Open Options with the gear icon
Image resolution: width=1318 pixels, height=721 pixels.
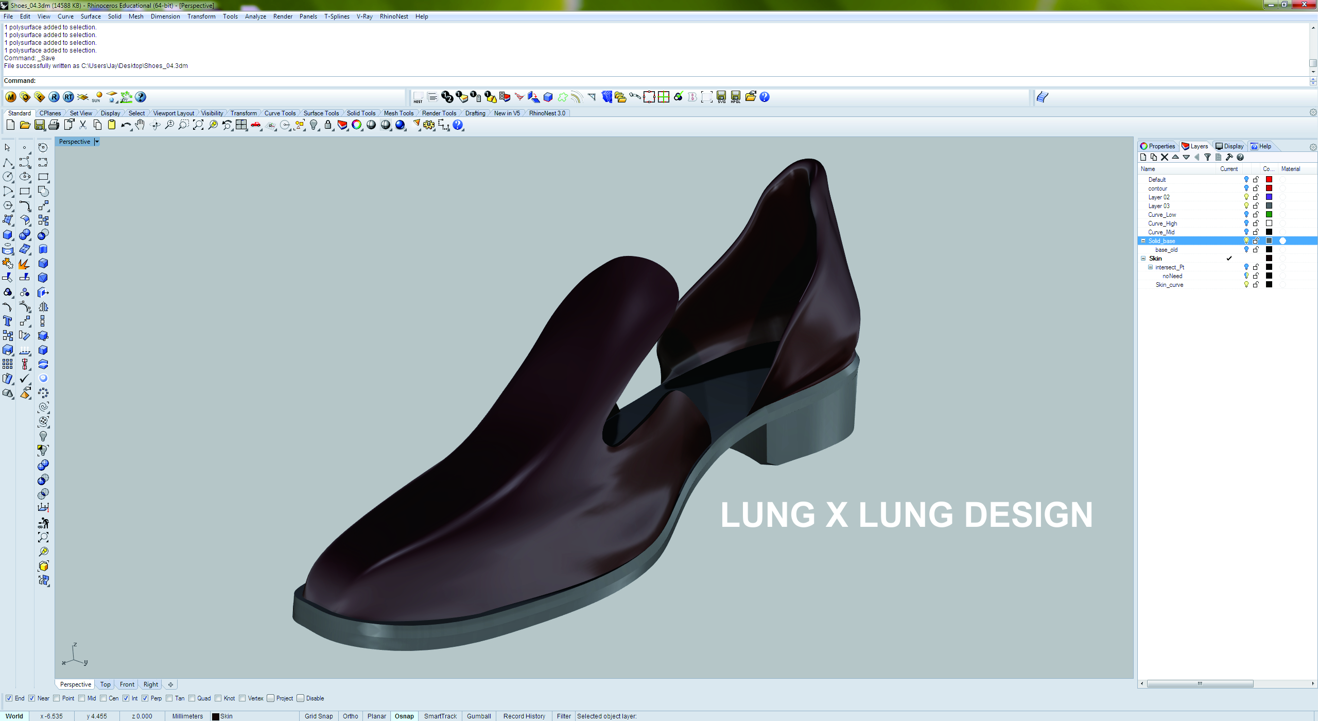click(429, 125)
